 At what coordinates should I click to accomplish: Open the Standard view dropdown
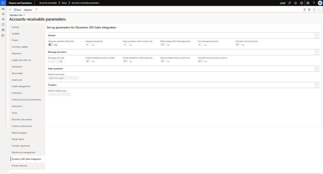pos(17,15)
